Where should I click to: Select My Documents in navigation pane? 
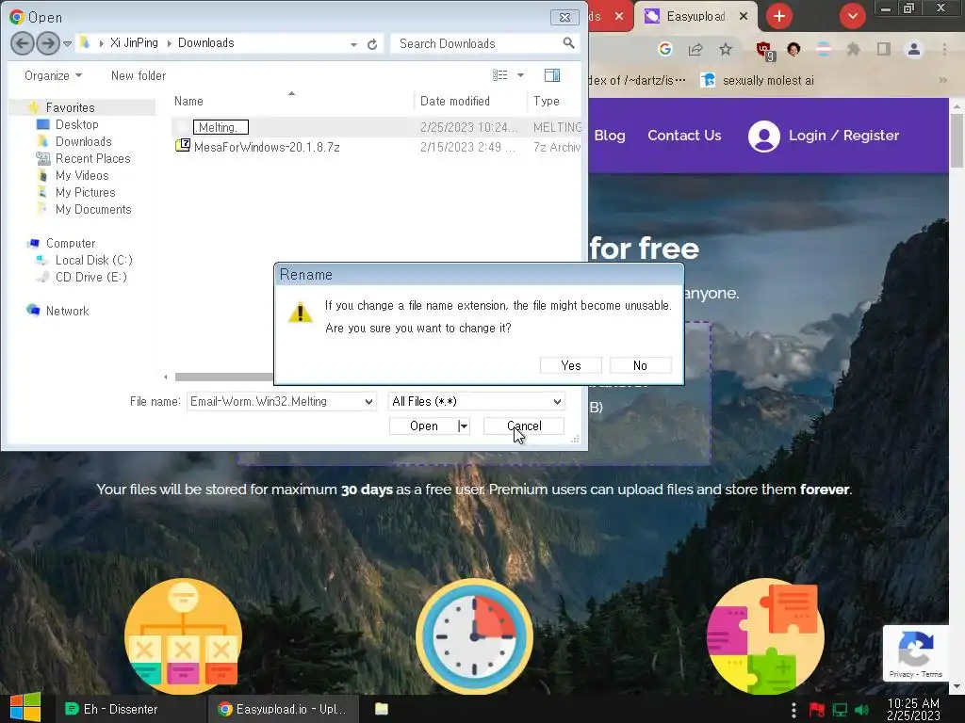[x=93, y=210]
